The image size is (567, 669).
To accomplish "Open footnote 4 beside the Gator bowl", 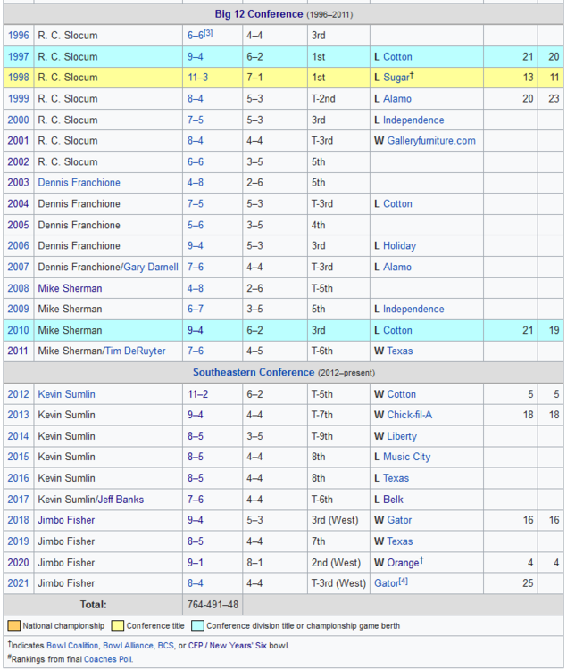I will pyautogui.click(x=403, y=582).
